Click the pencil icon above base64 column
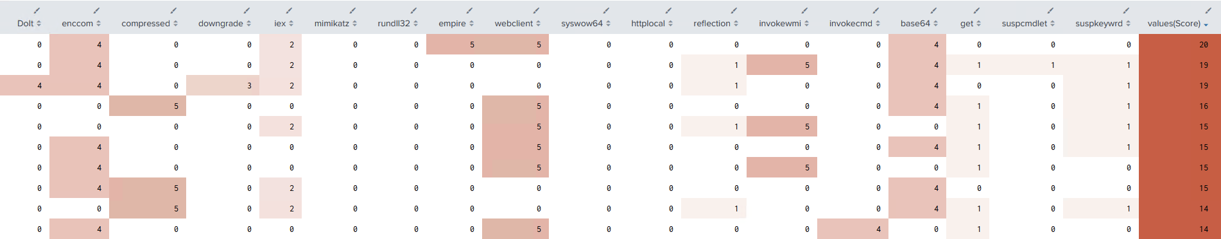 click(933, 10)
